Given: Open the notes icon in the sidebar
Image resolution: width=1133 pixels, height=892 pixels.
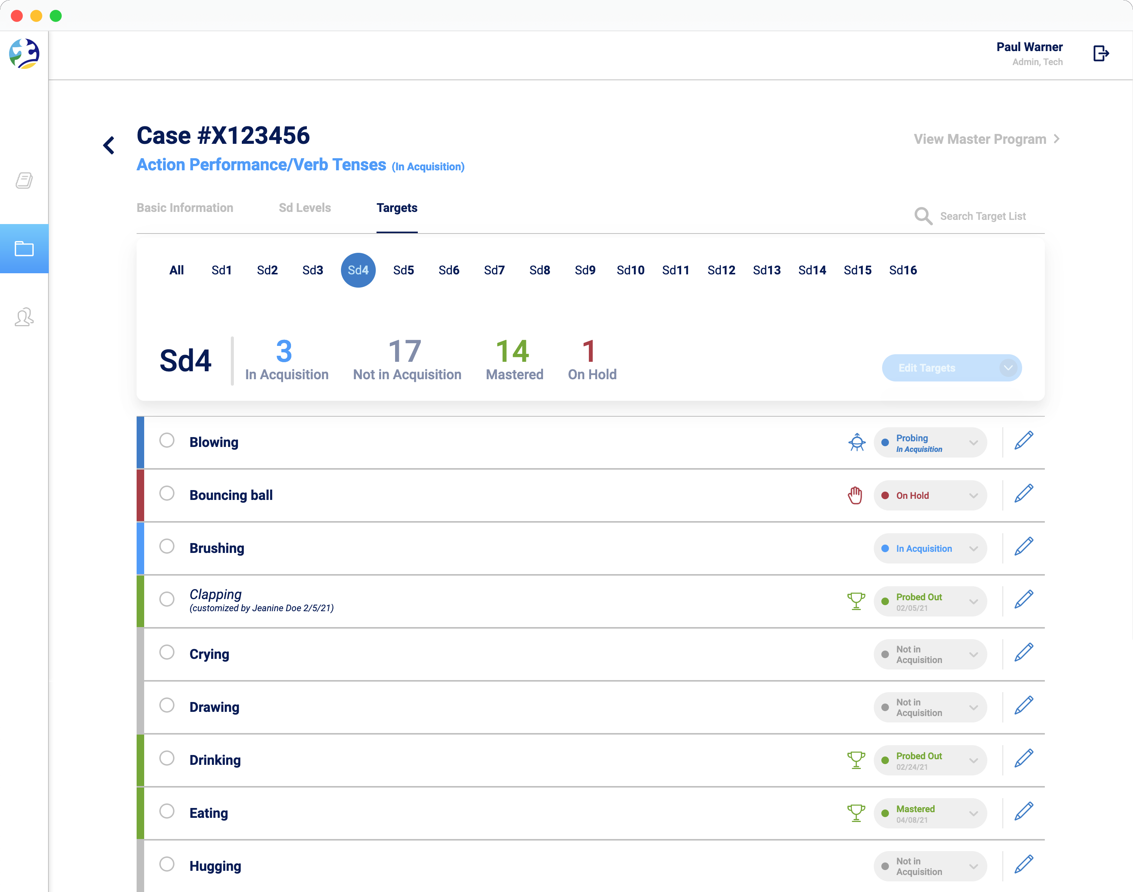Looking at the screenshot, I should tap(24, 181).
